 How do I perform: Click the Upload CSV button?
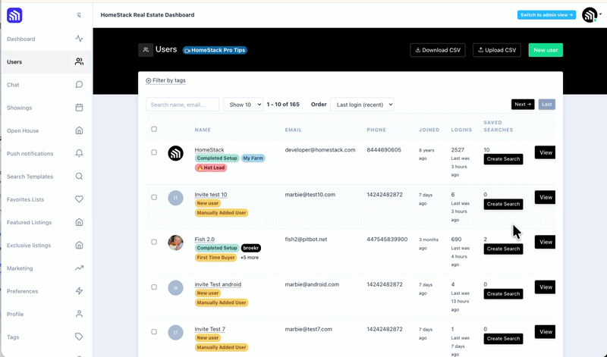pos(497,50)
